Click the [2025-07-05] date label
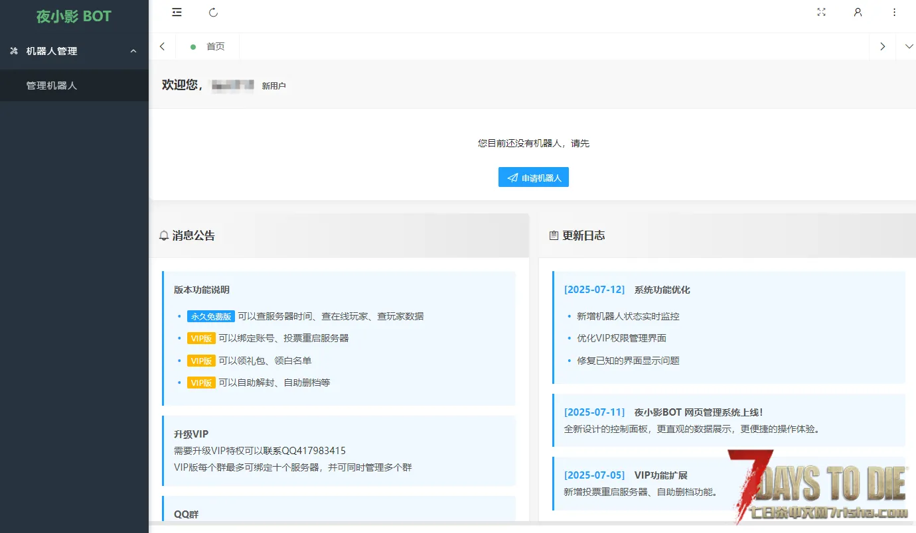 tap(595, 475)
